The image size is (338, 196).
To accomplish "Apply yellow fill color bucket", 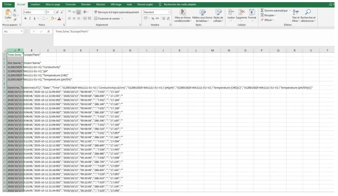I will 52,19.
